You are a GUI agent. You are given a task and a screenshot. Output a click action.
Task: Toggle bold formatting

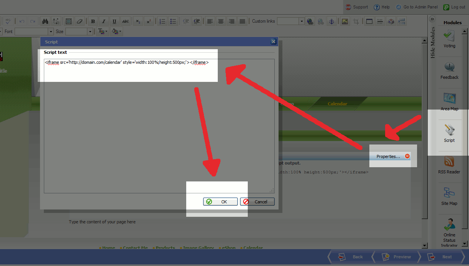pyautogui.click(x=93, y=22)
